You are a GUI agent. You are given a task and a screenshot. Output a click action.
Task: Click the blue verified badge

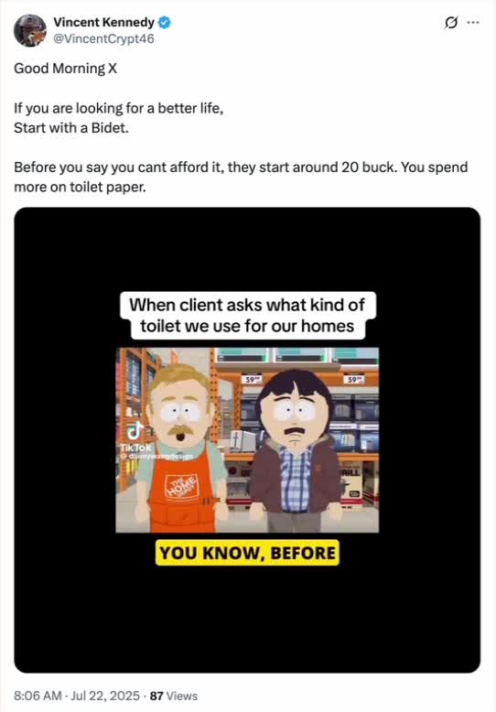(x=164, y=22)
